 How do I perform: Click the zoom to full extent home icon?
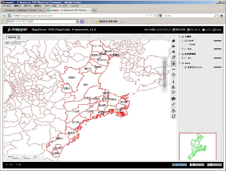[x=173, y=41]
